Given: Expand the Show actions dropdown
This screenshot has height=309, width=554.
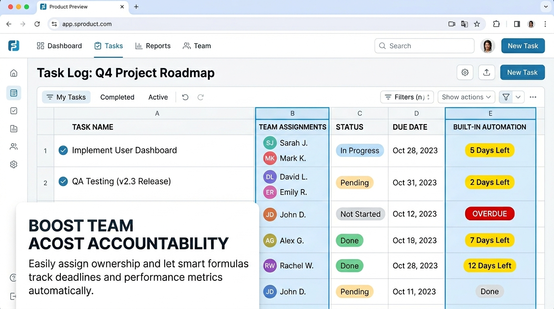Looking at the screenshot, I should click(466, 97).
